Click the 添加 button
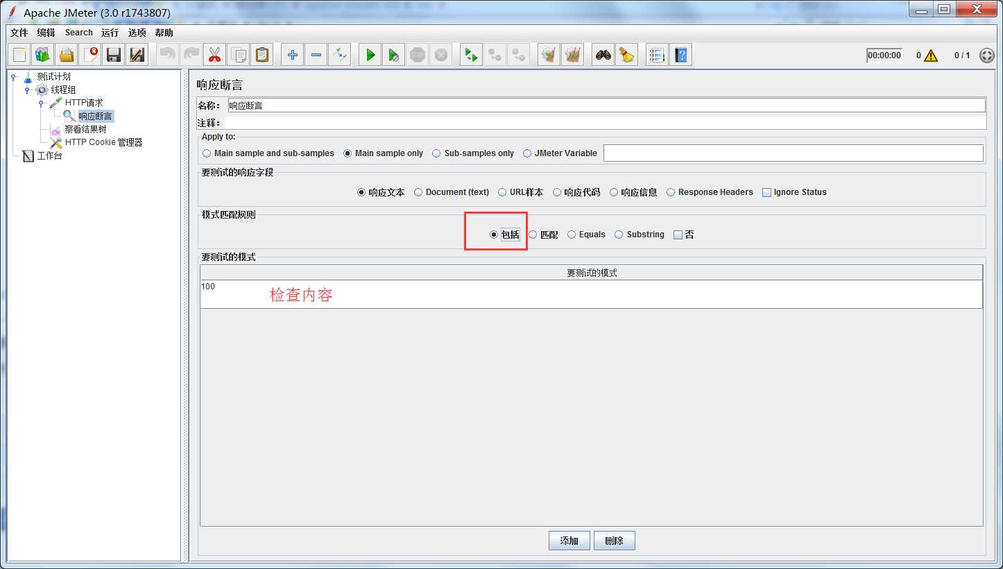Image resolution: width=1003 pixels, height=569 pixels. [x=569, y=541]
